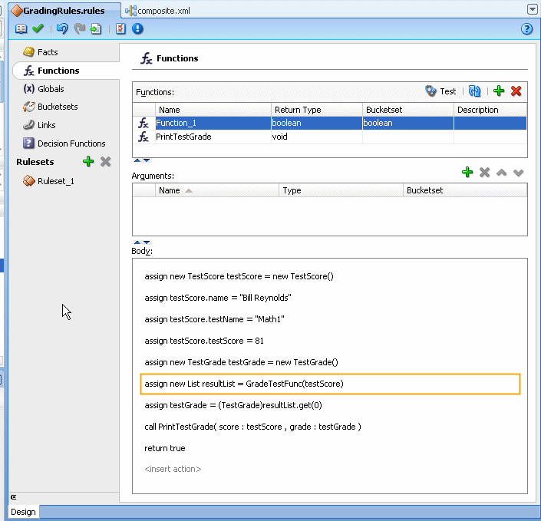
Task: Add a new ruleset with green plus
Action: coord(88,161)
